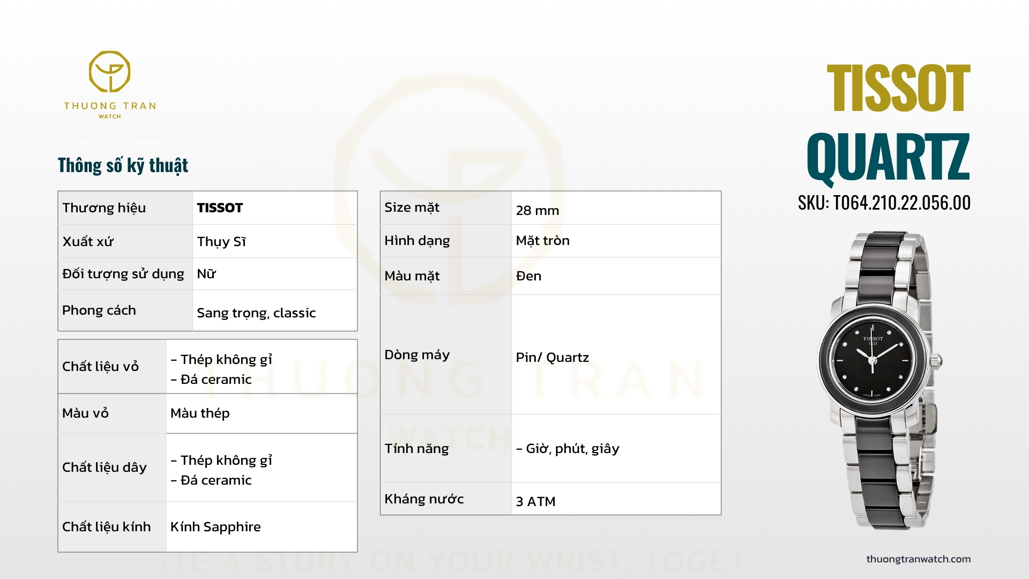Select the 3 ATM water resistance value
The image size is (1029, 579).
click(535, 501)
